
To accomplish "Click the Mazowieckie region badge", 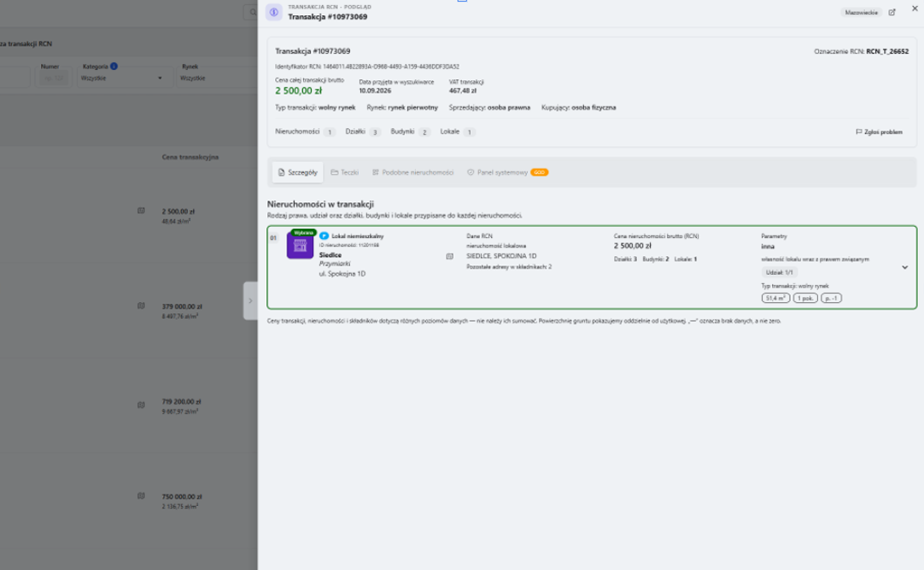I will click(861, 12).
